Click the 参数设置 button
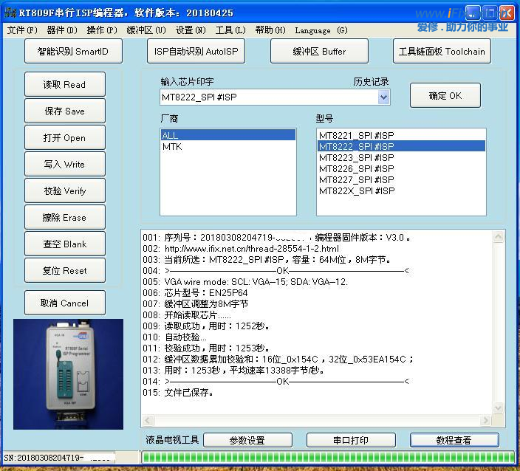This screenshot has height=471, width=520. [247, 440]
